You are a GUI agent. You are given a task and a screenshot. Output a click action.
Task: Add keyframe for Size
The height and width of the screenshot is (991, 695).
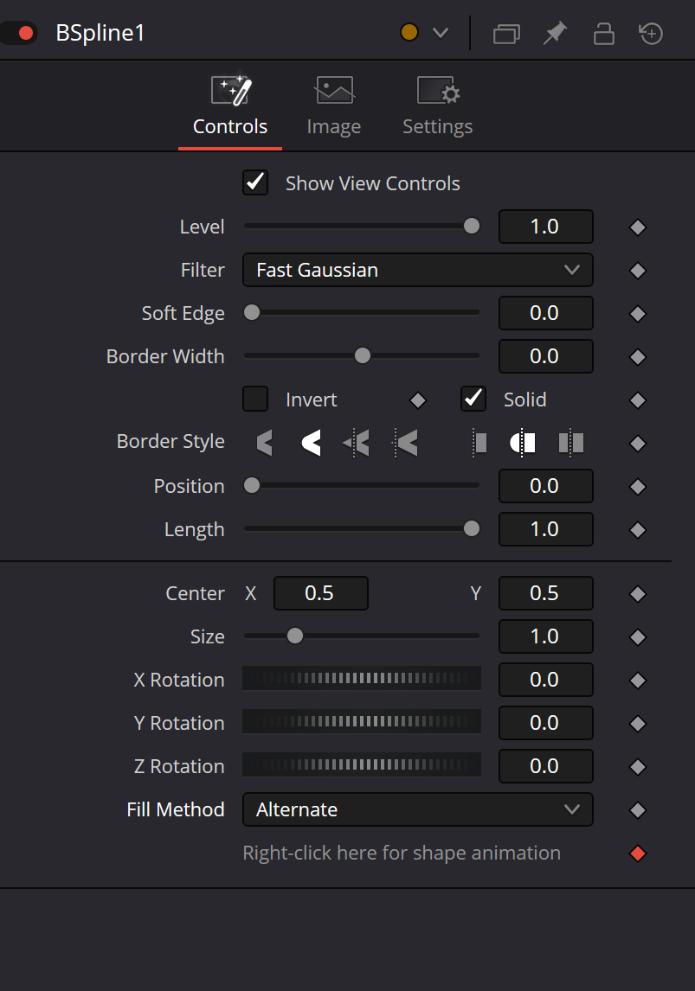(638, 637)
